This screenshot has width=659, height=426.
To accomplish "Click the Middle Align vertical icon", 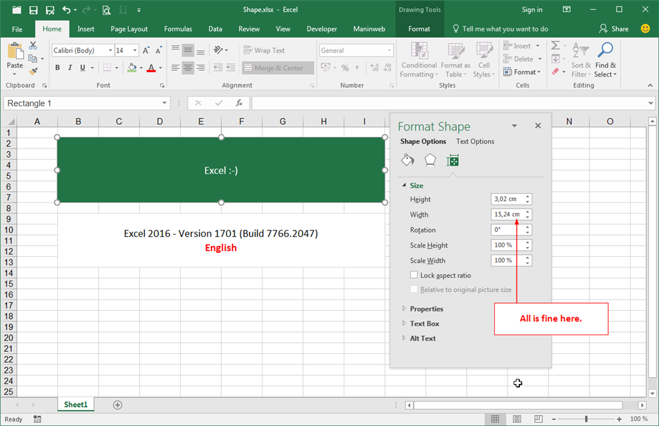I will [x=188, y=50].
